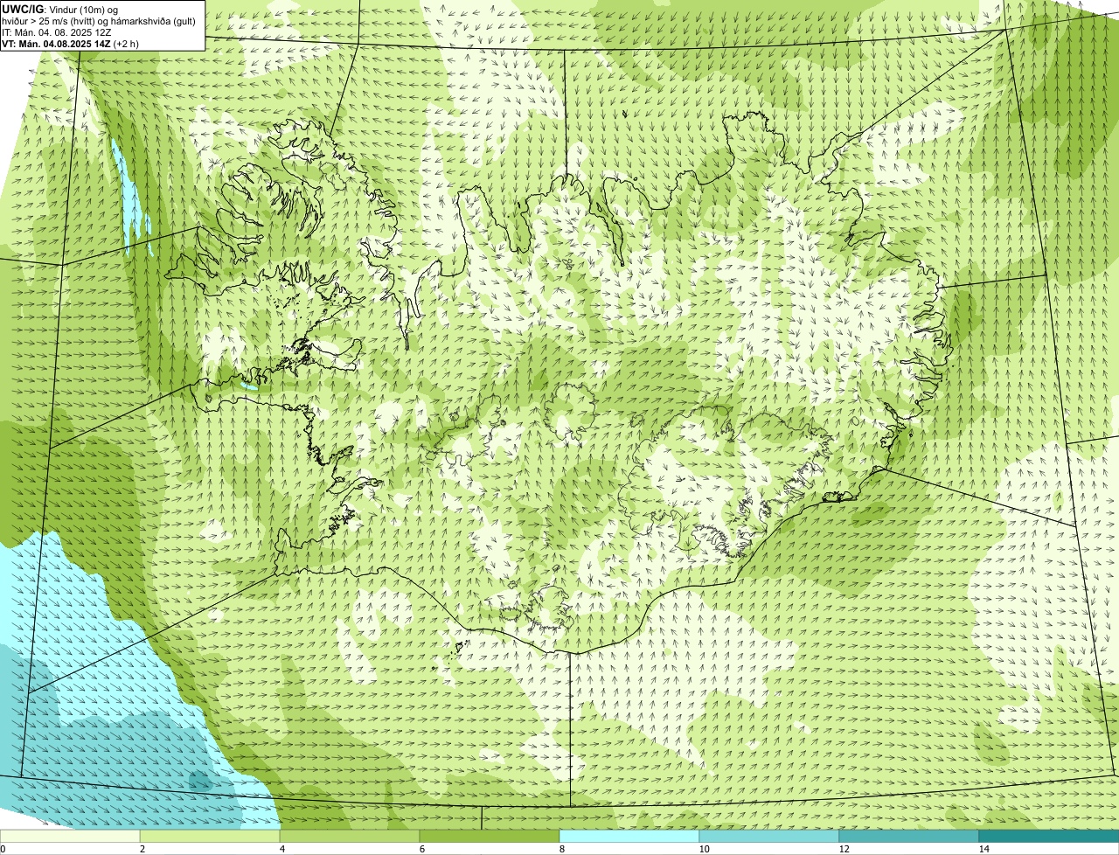Screen dimensions: 1119x855
Task: Click the scale label '14'
Action: tap(983, 849)
